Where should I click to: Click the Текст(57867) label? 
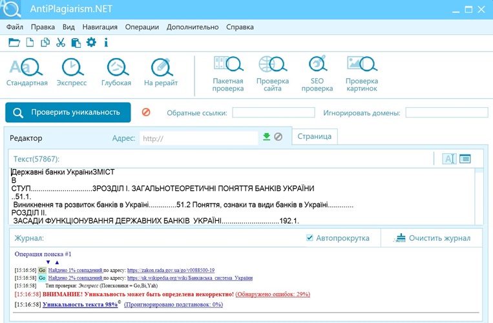[x=36, y=159]
